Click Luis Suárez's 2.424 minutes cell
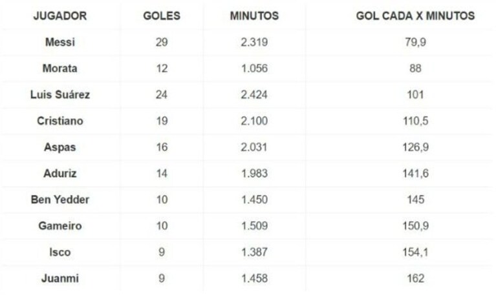496x295 pixels. pos(254,94)
